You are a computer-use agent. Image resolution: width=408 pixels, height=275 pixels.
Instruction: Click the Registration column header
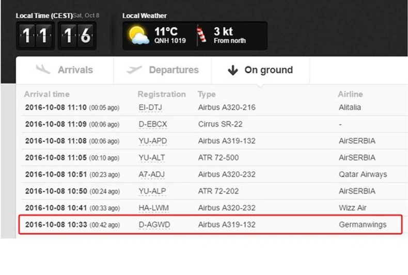tap(162, 94)
